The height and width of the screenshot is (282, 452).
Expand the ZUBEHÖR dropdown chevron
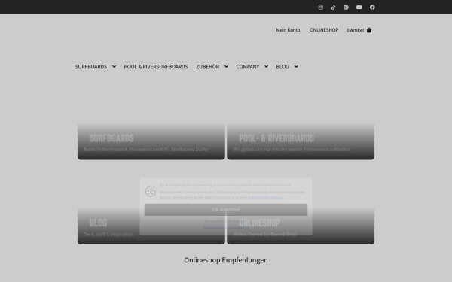coord(226,66)
